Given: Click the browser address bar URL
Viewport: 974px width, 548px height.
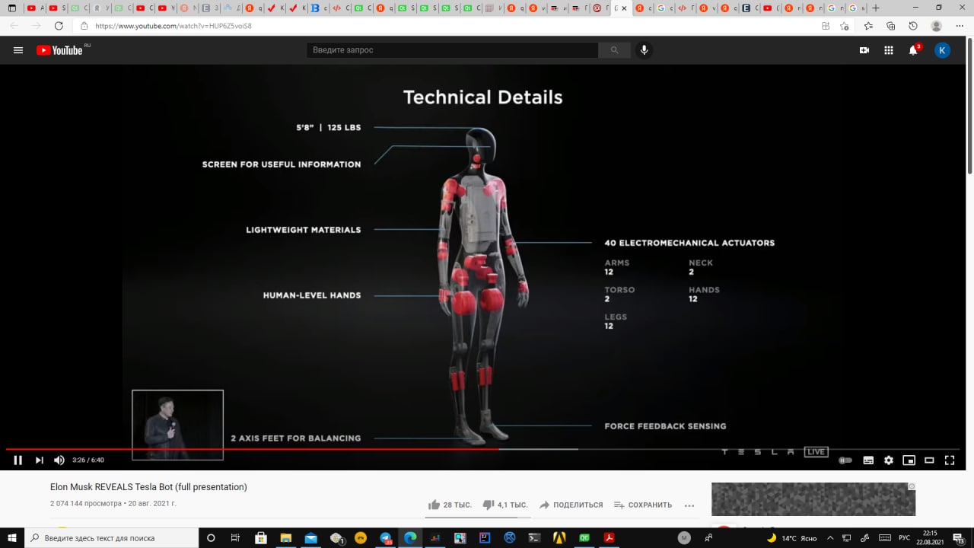Looking at the screenshot, I should click(173, 26).
